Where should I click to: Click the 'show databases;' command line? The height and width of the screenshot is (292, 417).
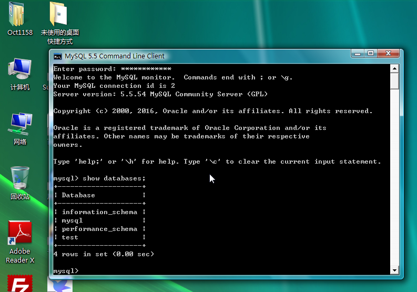tap(99, 178)
